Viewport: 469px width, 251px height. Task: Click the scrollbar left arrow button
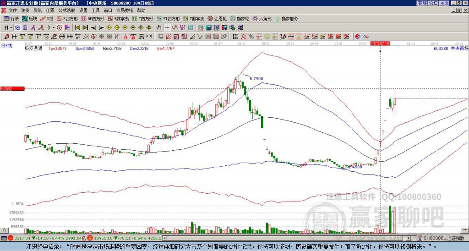click(x=164, y=238)
